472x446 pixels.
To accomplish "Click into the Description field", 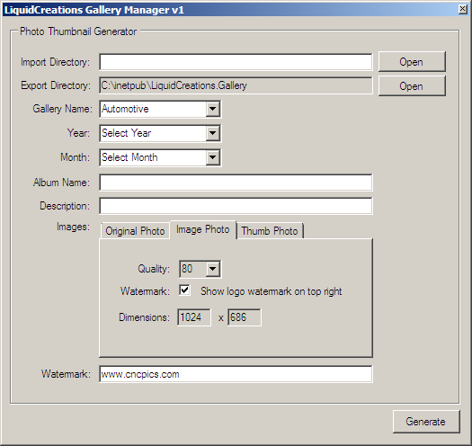I will (236, 206).
